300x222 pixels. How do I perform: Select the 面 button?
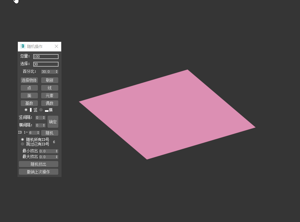pyautogui.click(x=29, y=96)
